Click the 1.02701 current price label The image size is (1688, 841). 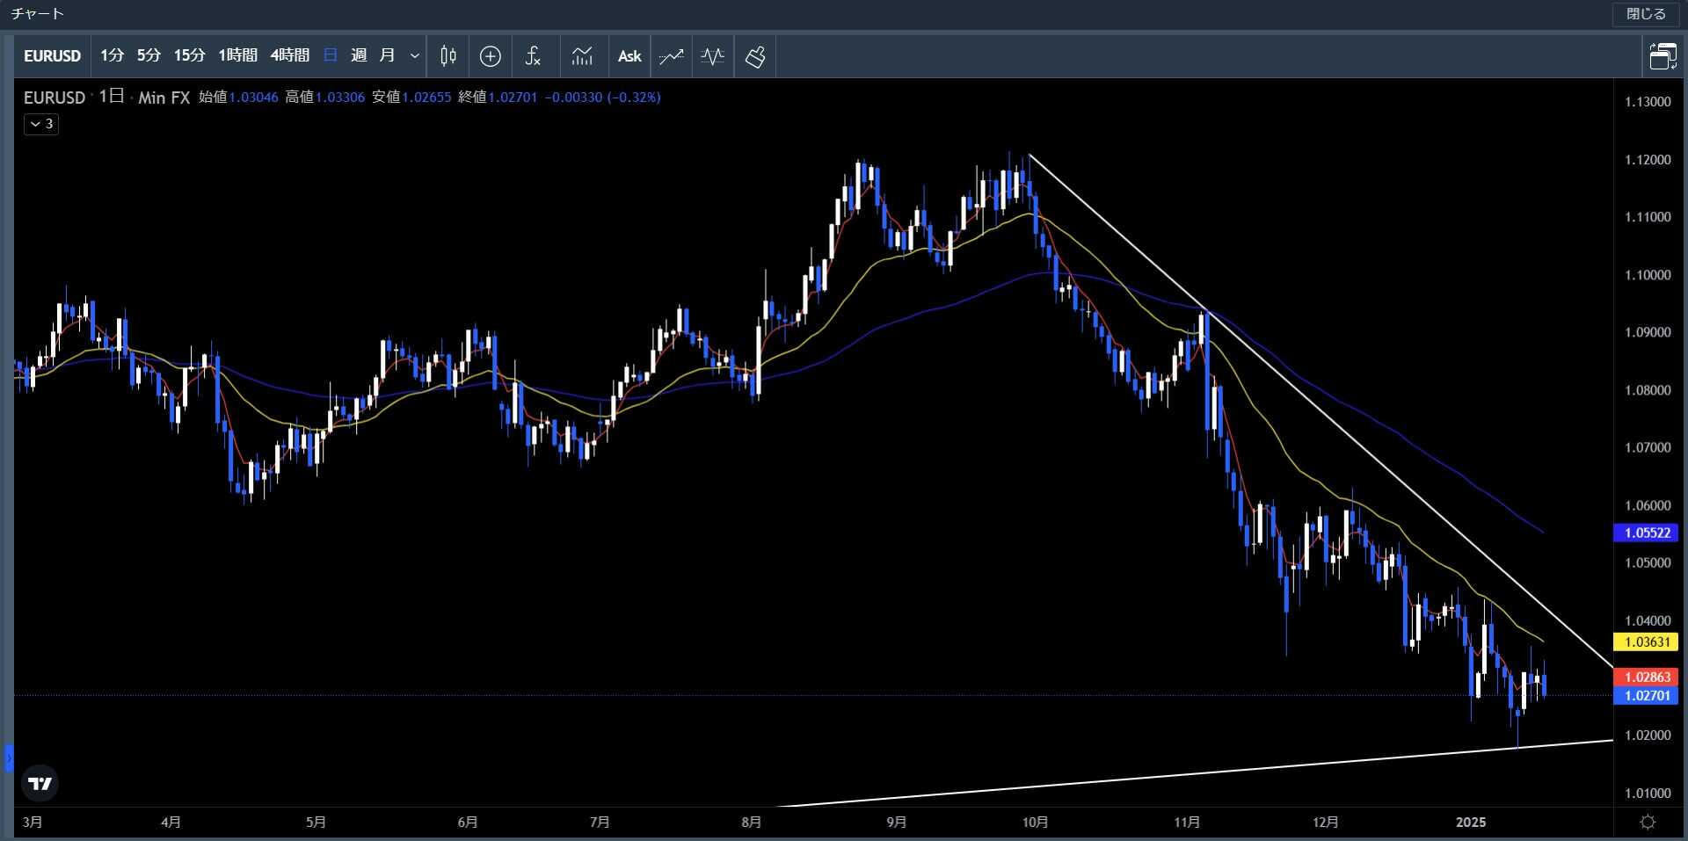click(x=1647, y=695)
